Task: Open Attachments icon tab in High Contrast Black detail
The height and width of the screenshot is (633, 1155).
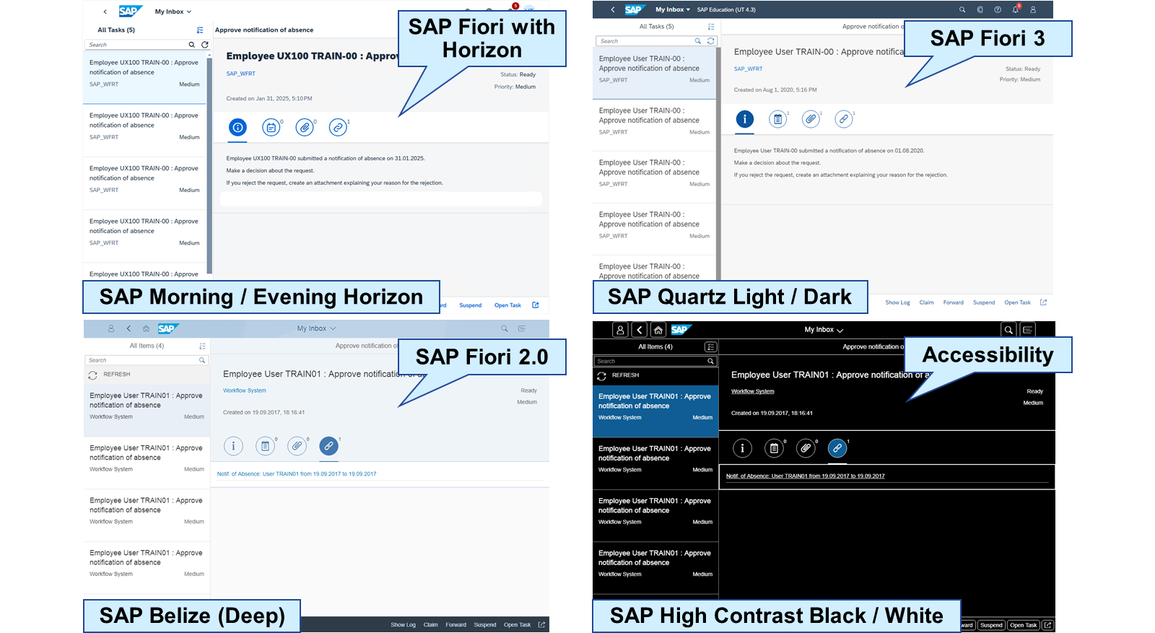Action: (806, 448)
